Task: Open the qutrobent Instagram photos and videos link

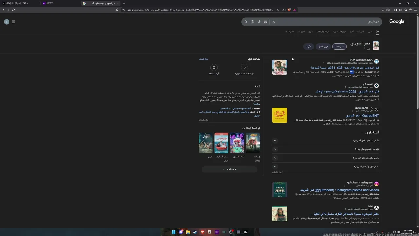Action: [339, 190]
